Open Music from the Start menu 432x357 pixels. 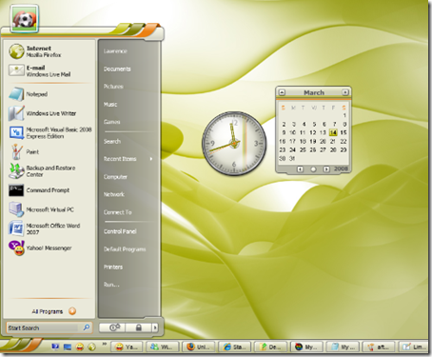[x=110, y=104]
